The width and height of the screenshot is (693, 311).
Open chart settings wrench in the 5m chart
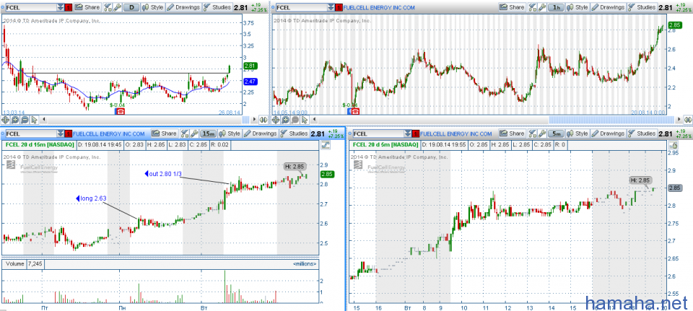(x=542, y=134)
